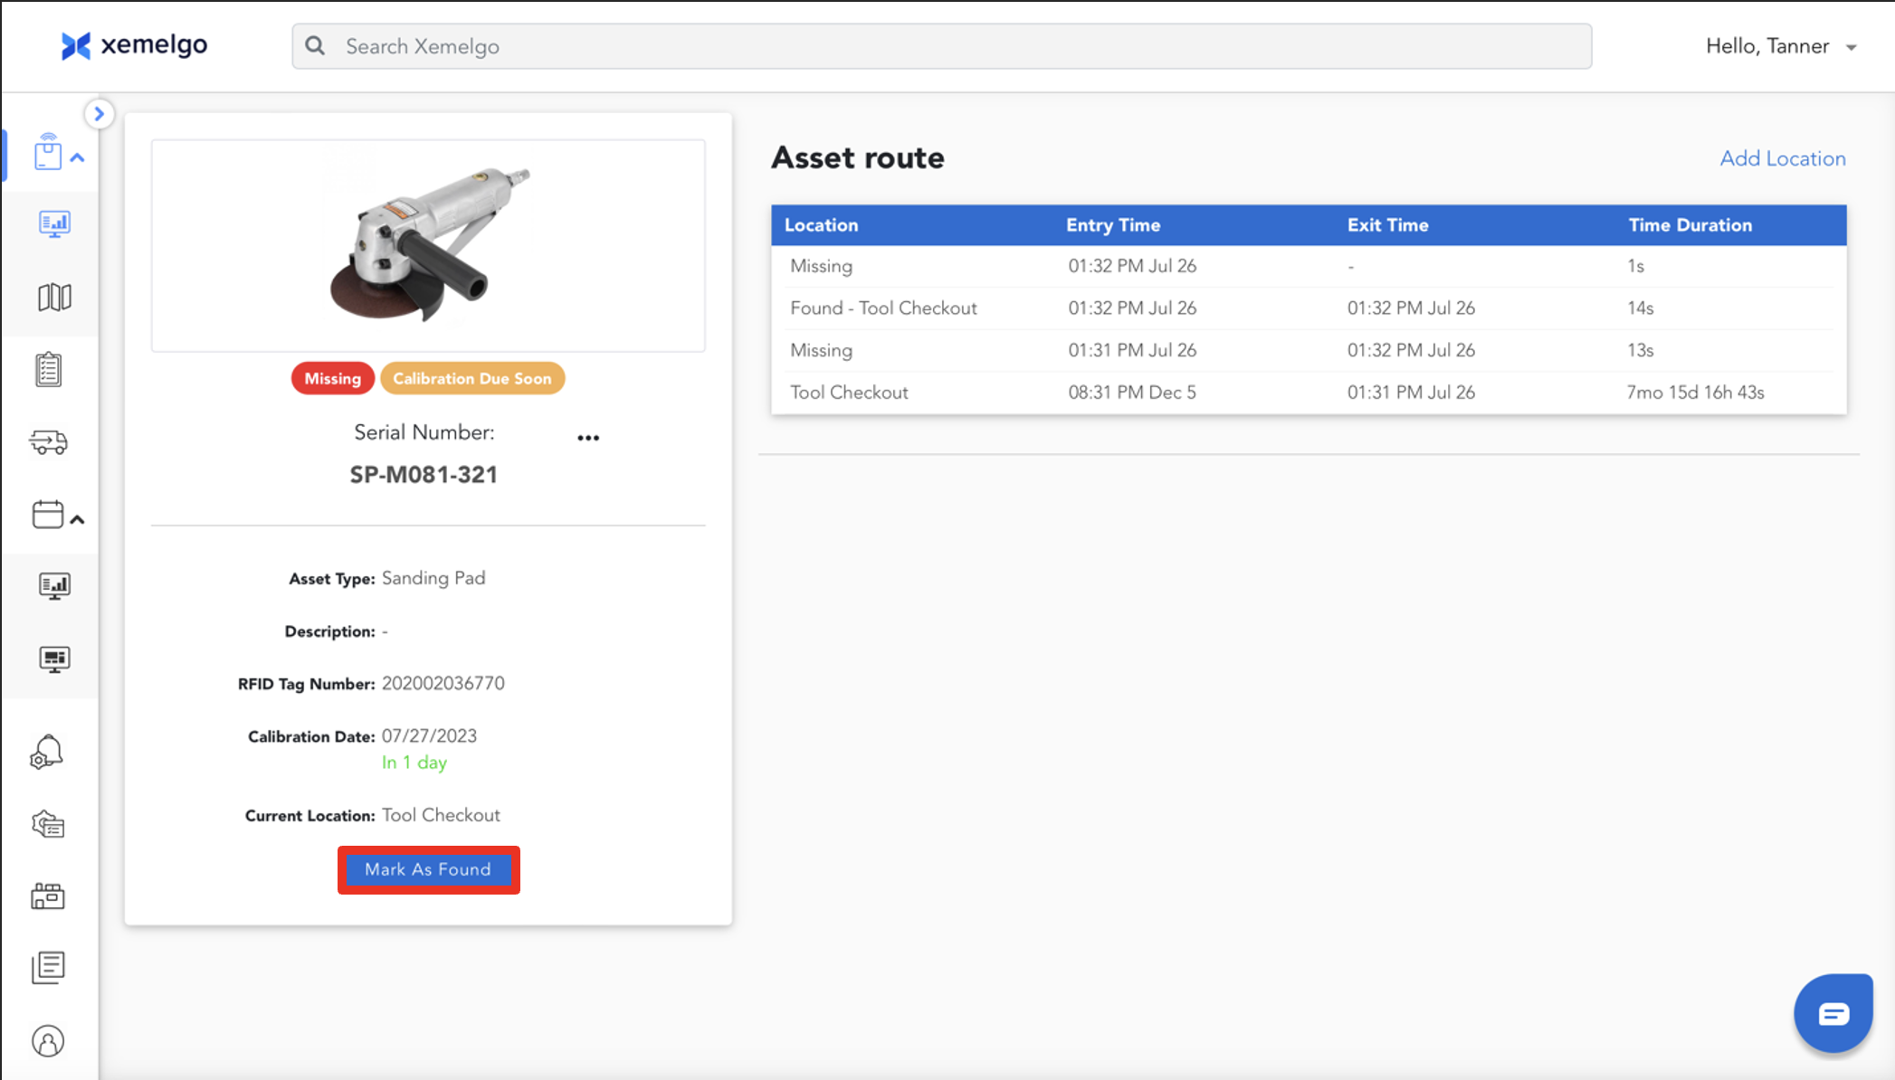Image resolution: width=1895 pixels, height=1080 pixels.
Task: Open the inventory boxes sidebar icon
Action: [48, 895]
